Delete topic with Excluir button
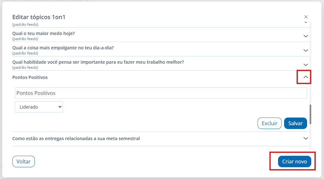Screen dimensions: 324x179 click(269, 123)
